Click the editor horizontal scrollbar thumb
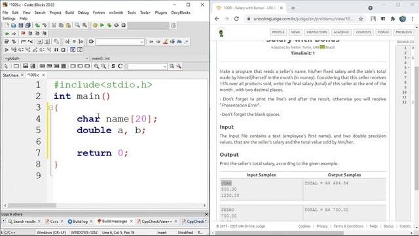 [32, 205]
